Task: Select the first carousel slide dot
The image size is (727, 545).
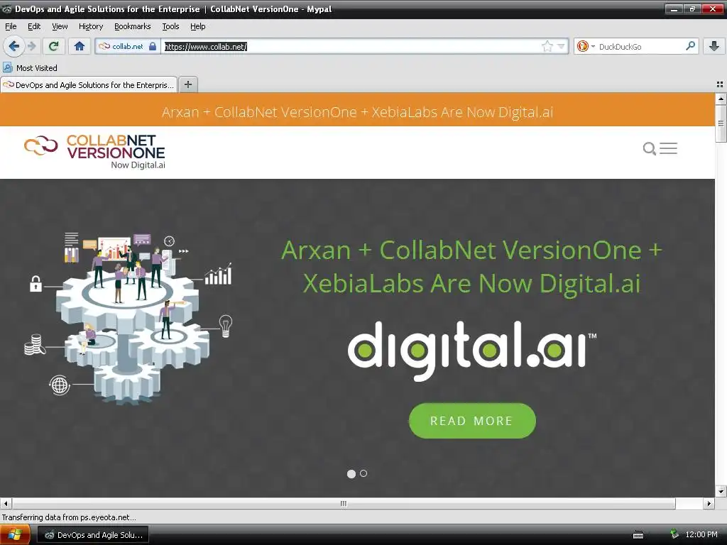Action: pyautogui.click(x=351, y=473)
